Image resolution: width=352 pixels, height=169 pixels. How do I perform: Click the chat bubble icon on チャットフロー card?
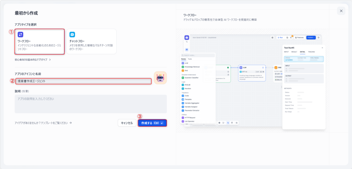point(72,34)
